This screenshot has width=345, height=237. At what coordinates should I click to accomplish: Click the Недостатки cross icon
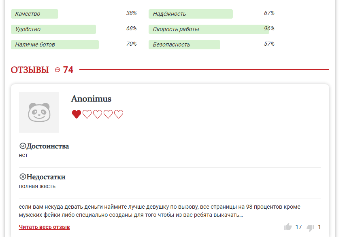23,177
